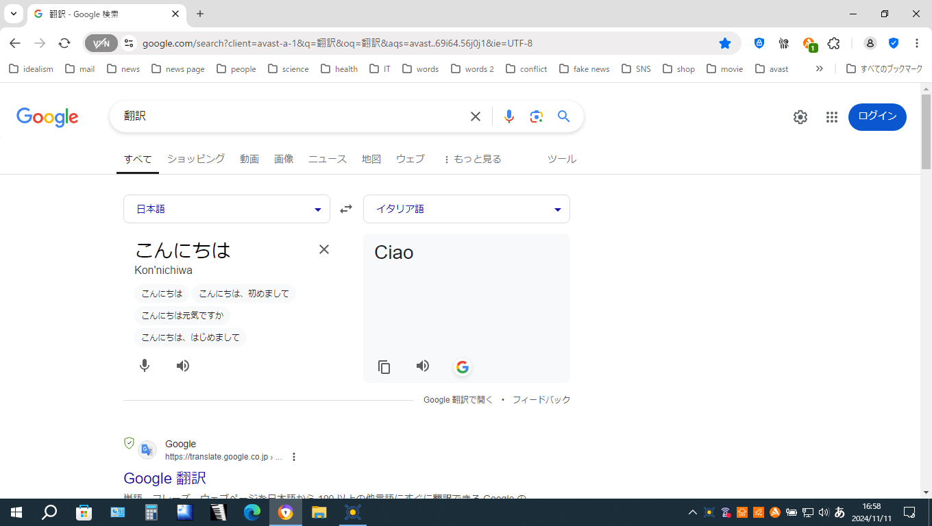The height and width of the screenshot is (526, 932).
Task: Expand the 日本語 source language dropdown
Action: (x=227, y=209)
